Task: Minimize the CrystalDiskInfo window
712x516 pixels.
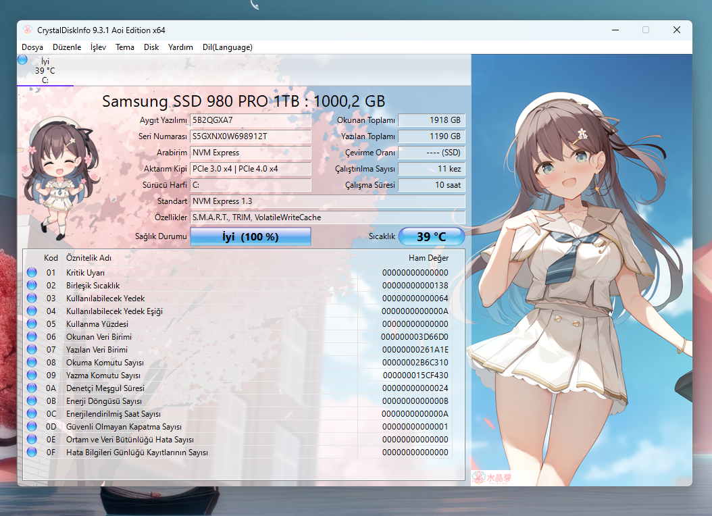Action: coord(615,30)
